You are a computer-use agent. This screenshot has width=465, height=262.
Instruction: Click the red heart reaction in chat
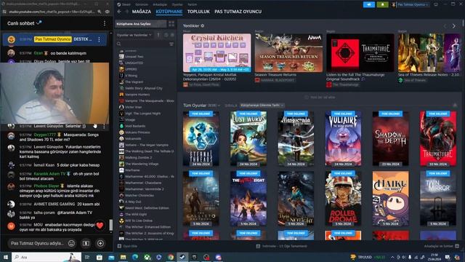(x=100, y=226)
